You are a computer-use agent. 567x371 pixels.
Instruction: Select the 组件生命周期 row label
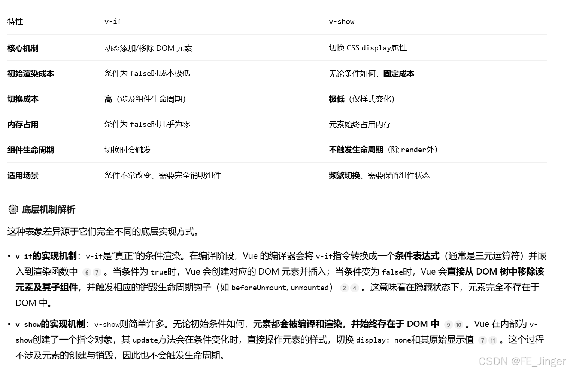(x=31, y=150)
